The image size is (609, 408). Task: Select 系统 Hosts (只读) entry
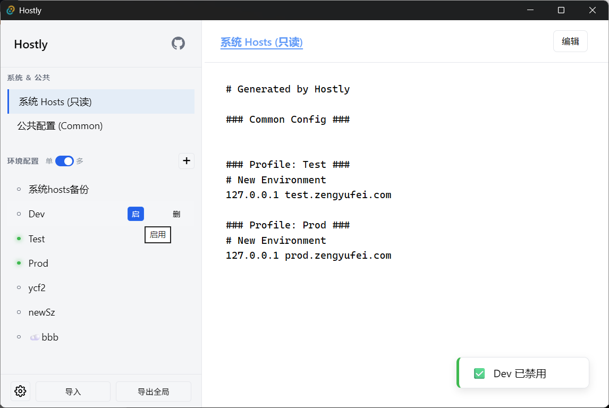[x=101, y=101]
